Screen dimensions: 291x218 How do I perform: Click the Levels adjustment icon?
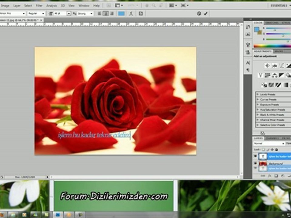(x=275, y=65)
